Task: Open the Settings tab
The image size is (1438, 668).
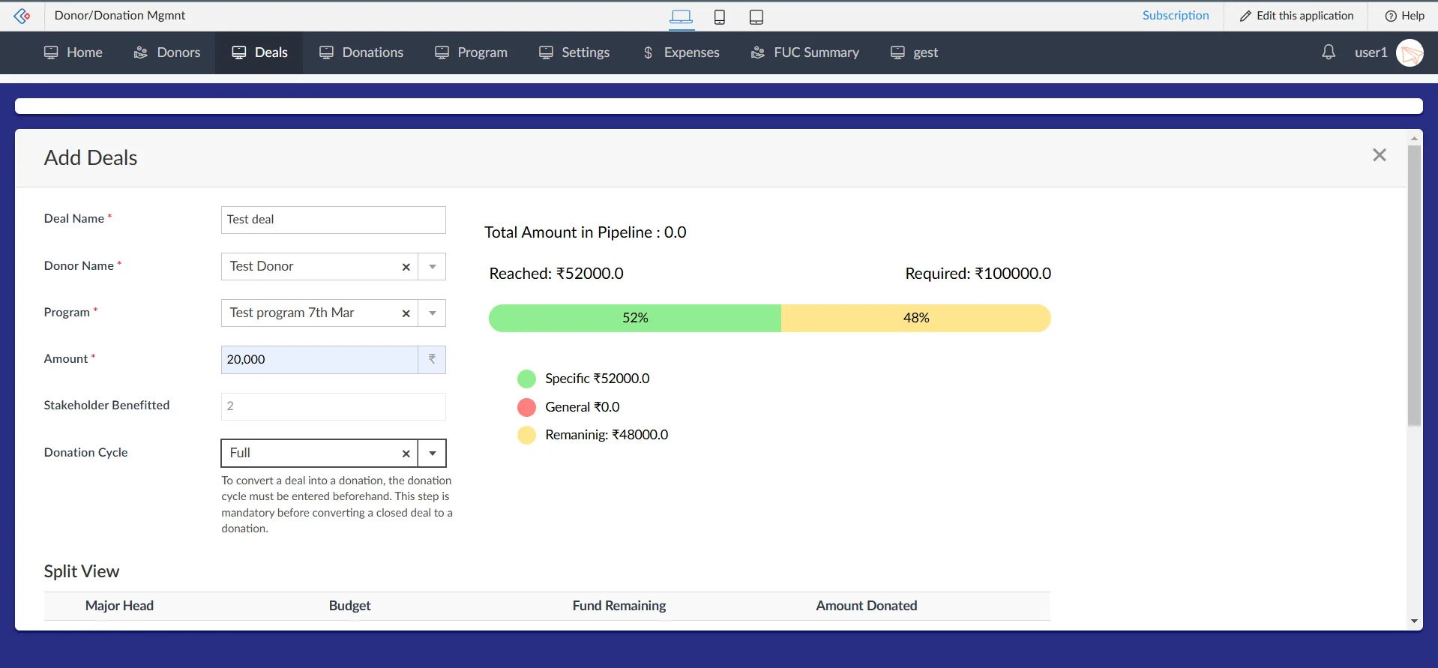Action: (x=574, y=52)
